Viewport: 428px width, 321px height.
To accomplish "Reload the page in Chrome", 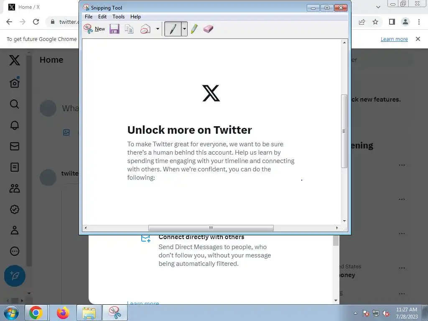I will coord(36,22).
